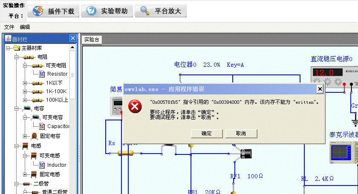The image size is (358, 194).
Task: Switch to the 实验台 tab
Action: click(92, 40)
